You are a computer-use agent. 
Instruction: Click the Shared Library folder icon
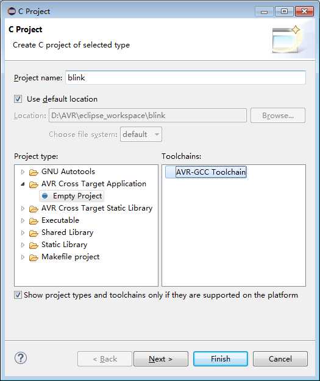[x=34, y=233]
